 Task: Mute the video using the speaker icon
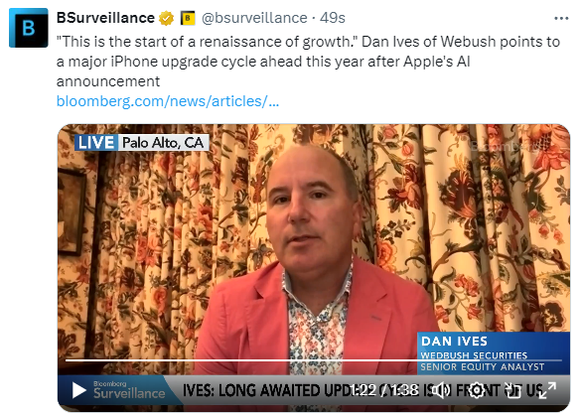[441, 390]
